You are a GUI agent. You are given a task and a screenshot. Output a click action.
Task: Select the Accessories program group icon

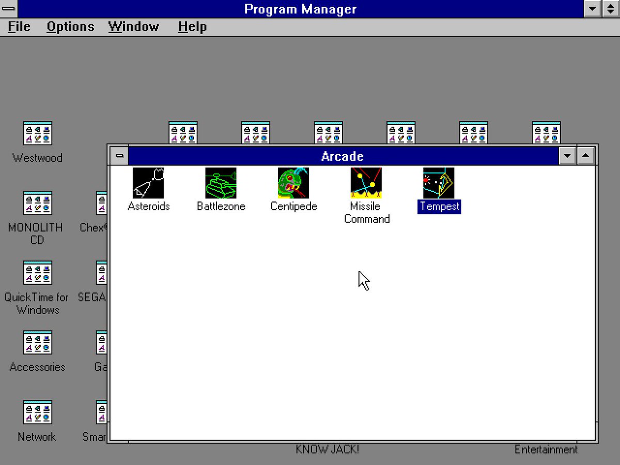[38, 343]
